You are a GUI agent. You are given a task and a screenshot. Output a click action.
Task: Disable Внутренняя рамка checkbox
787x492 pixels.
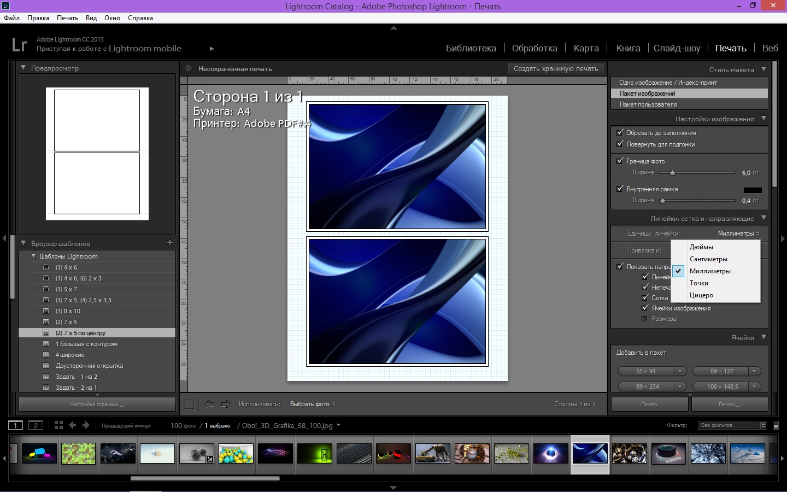click(620, 189)
